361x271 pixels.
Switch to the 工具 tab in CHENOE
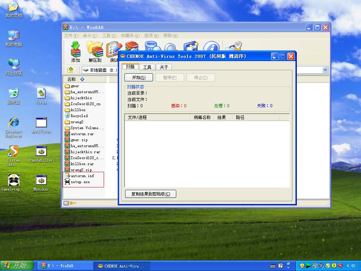click(x=147, y=67)
